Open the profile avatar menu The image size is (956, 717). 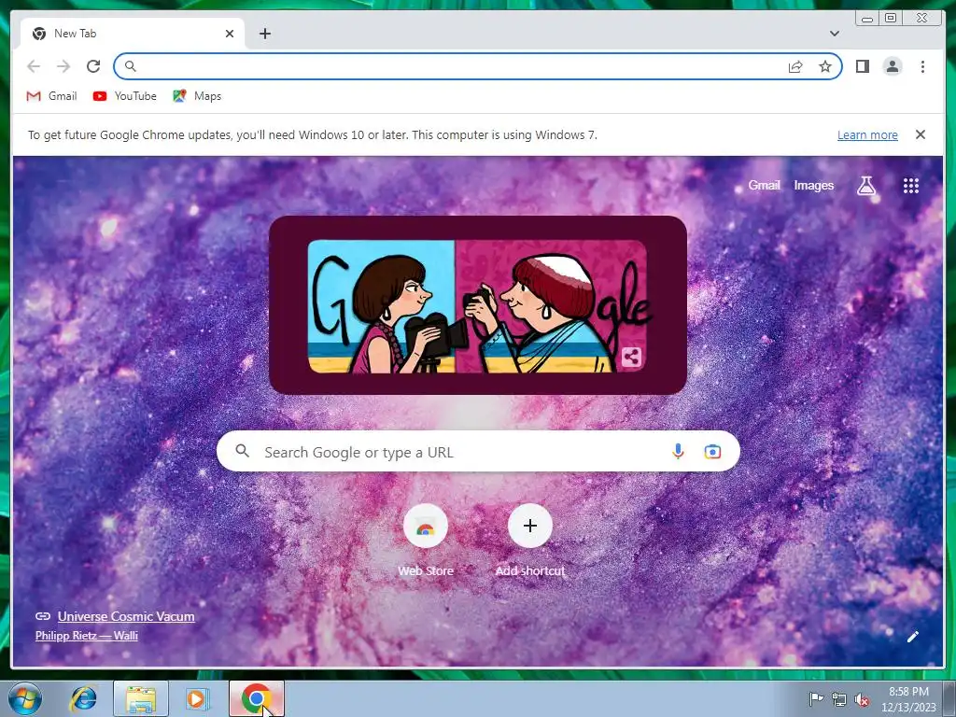[x=892, y=66]
